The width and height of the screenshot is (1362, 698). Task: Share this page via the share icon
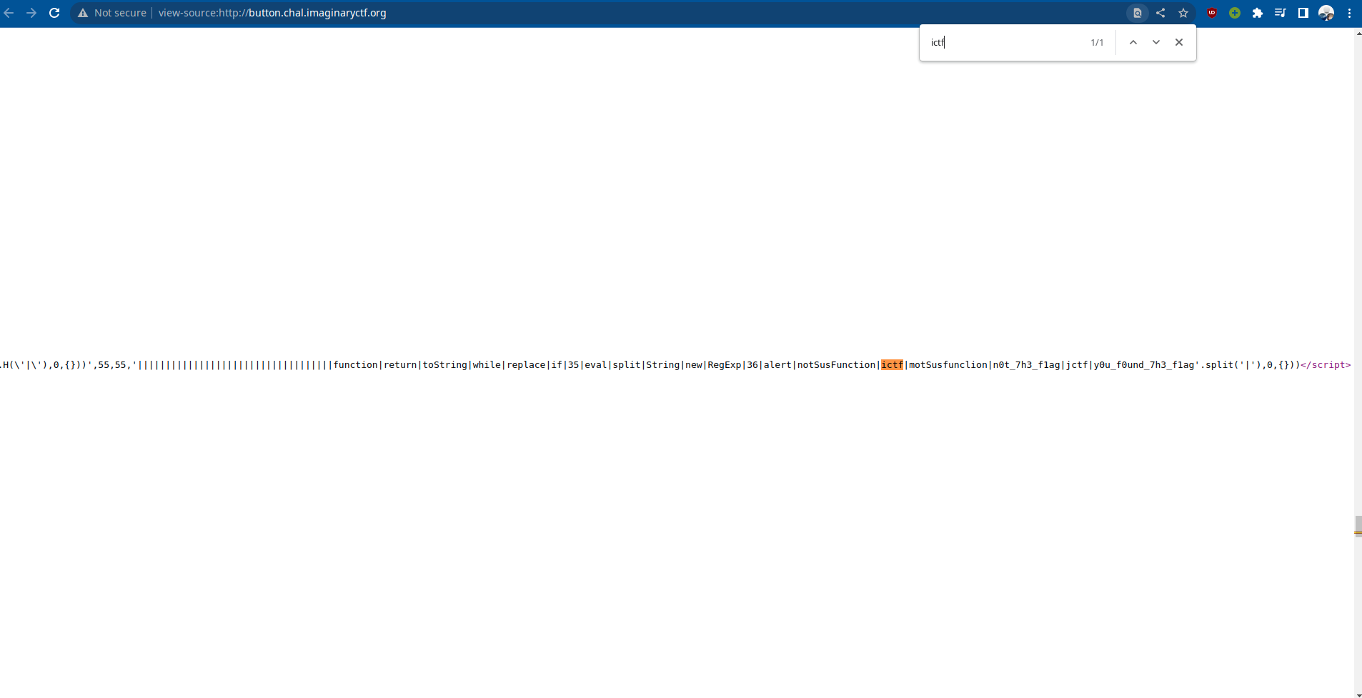[x=1160, y=13]
